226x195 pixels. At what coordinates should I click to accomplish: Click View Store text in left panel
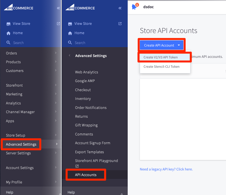click(21, 24)
